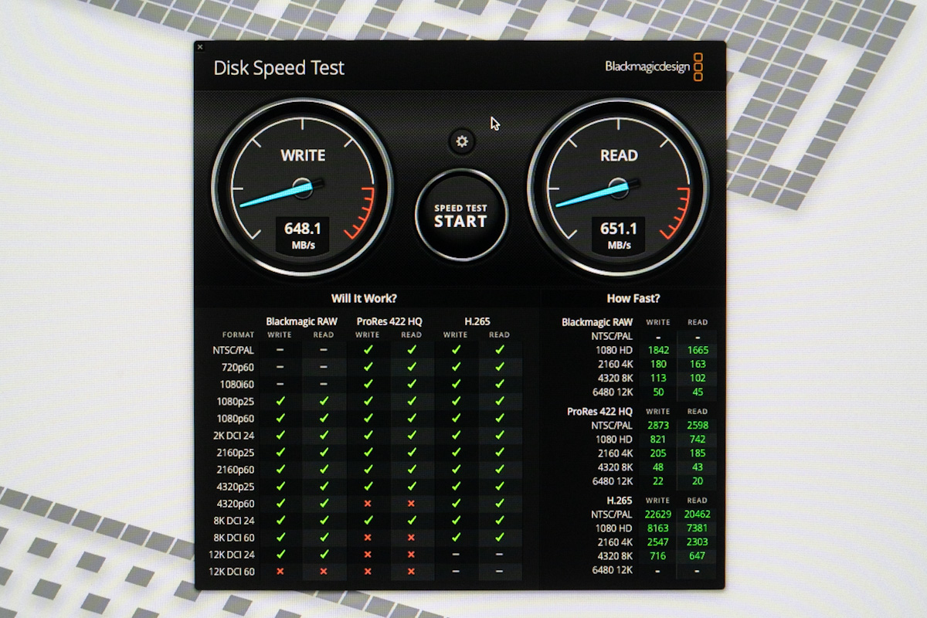
Task: Select the 1080i60 format row label
Action: click(x=236, y=384)
